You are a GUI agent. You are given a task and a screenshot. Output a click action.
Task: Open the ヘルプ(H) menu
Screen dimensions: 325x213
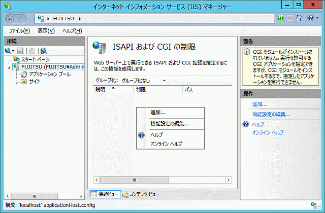[72, 31]
